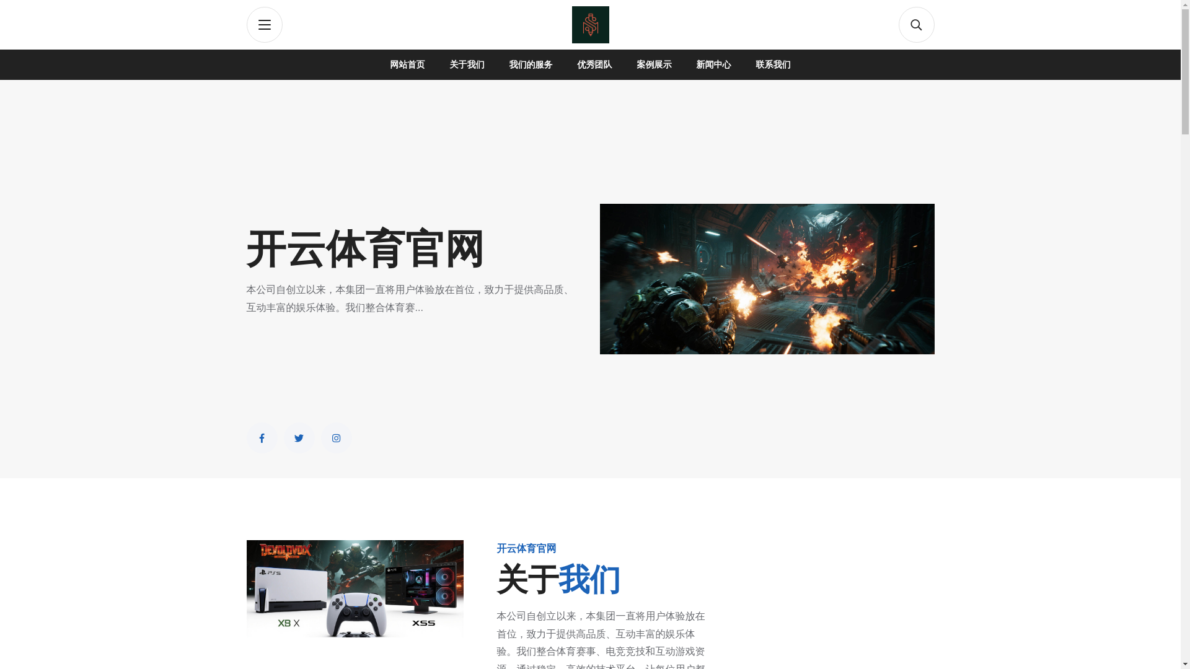Open 我们的服务 navigation item

pyautogui.click(x=531, y=64)
